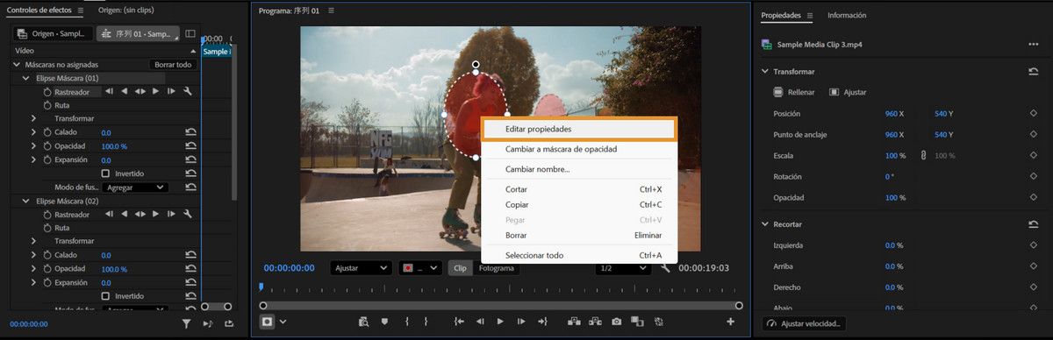Toggle Opacidad stopwatch for Elipse Máscara (02)
The width and height of the screenshot is (1053, 340).
pos(48,269)
